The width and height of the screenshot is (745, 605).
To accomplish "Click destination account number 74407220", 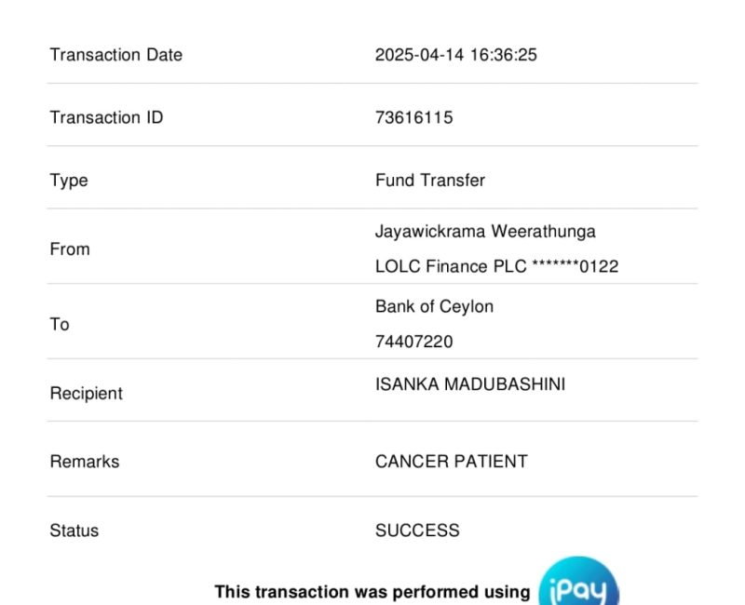I will pyautogui.click(x=413, y=343).
